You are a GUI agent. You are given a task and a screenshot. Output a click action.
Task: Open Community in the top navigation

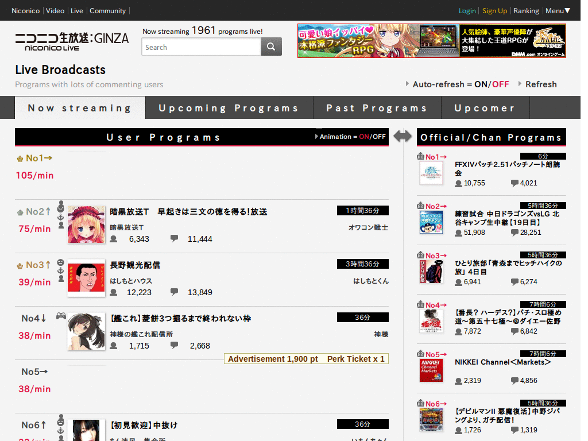point(107,11)
